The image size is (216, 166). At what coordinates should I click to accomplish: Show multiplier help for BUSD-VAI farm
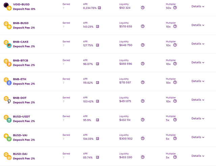(x=175, y=138)
